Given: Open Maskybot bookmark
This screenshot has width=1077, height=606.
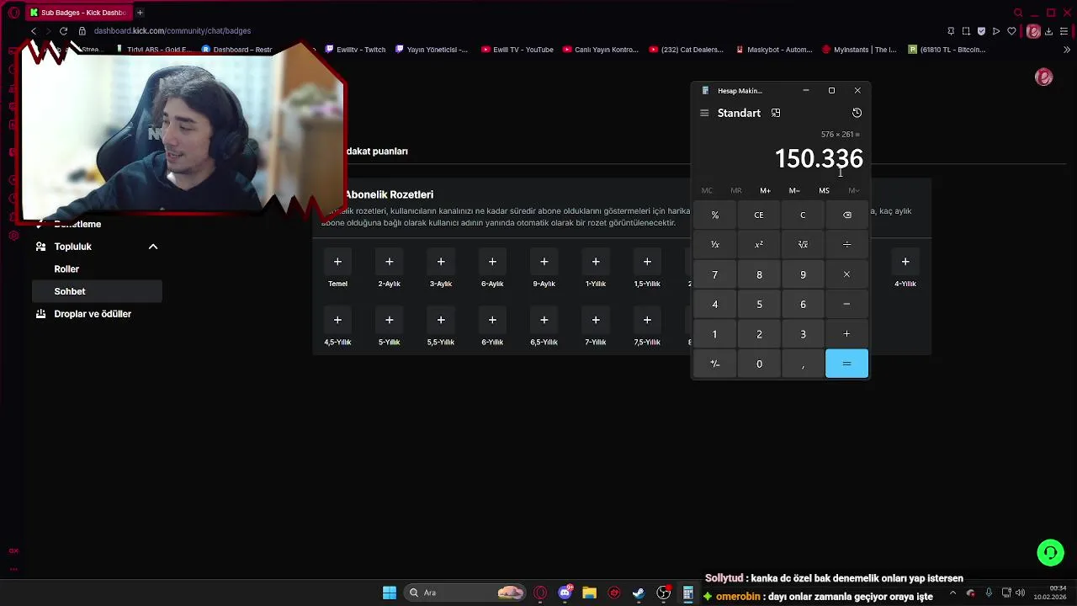Looking at the screenshot, I should point(774,50).
